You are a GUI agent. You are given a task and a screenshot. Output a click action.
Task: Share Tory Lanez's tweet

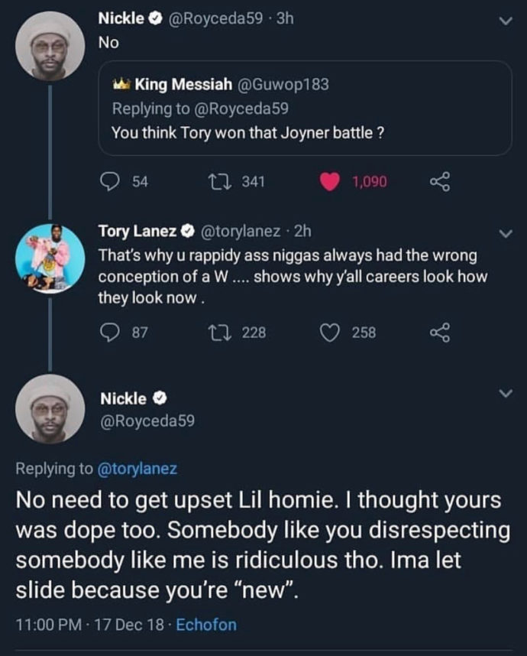click(x=441, y=333)
